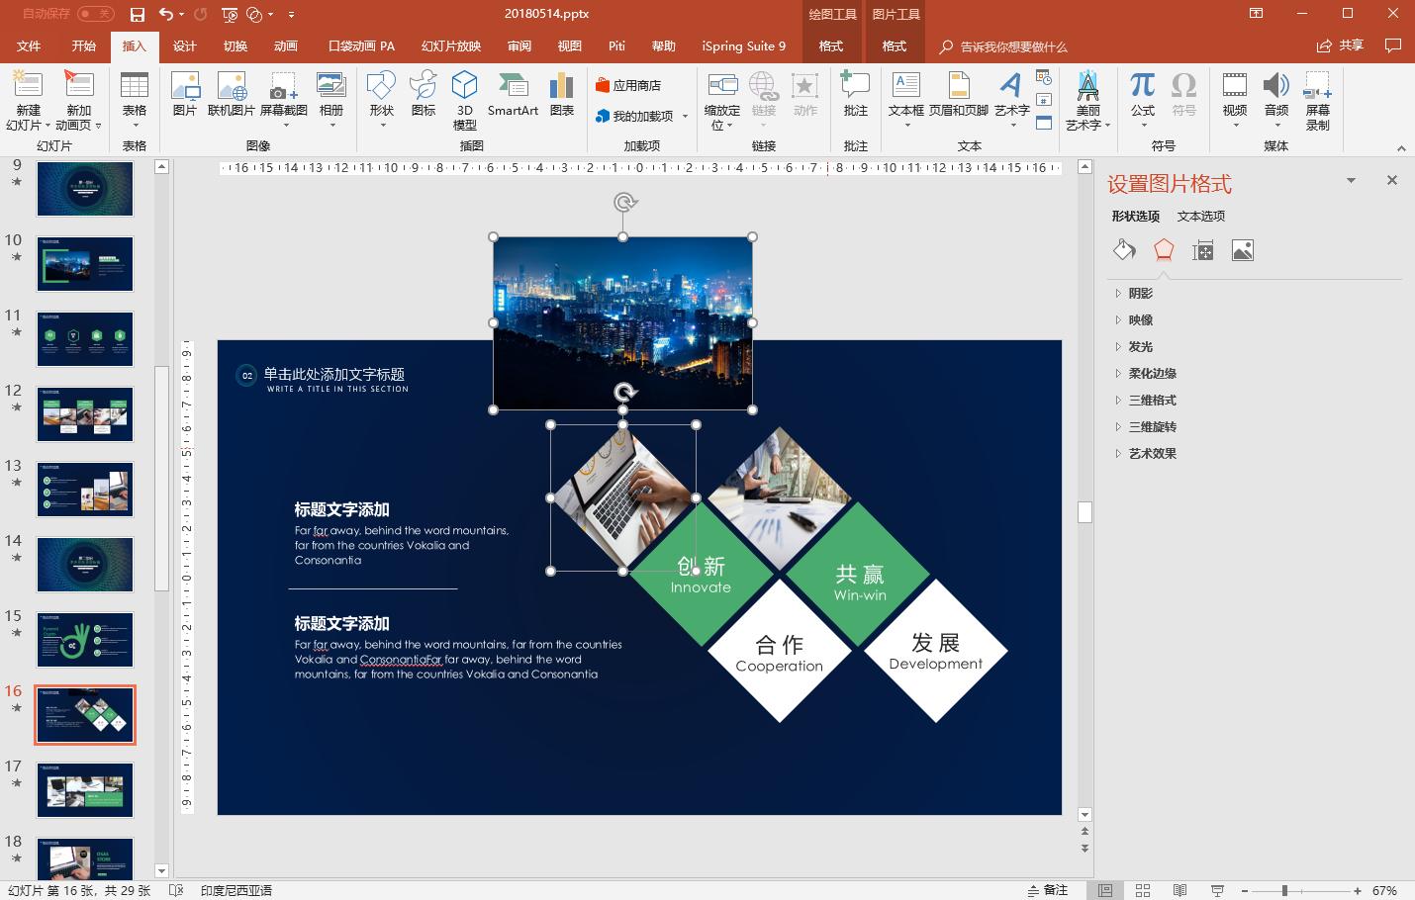Screen dimensions: 1415x900
Task: Insert a 3D model into the slide
Action: (x=464, y=99)
